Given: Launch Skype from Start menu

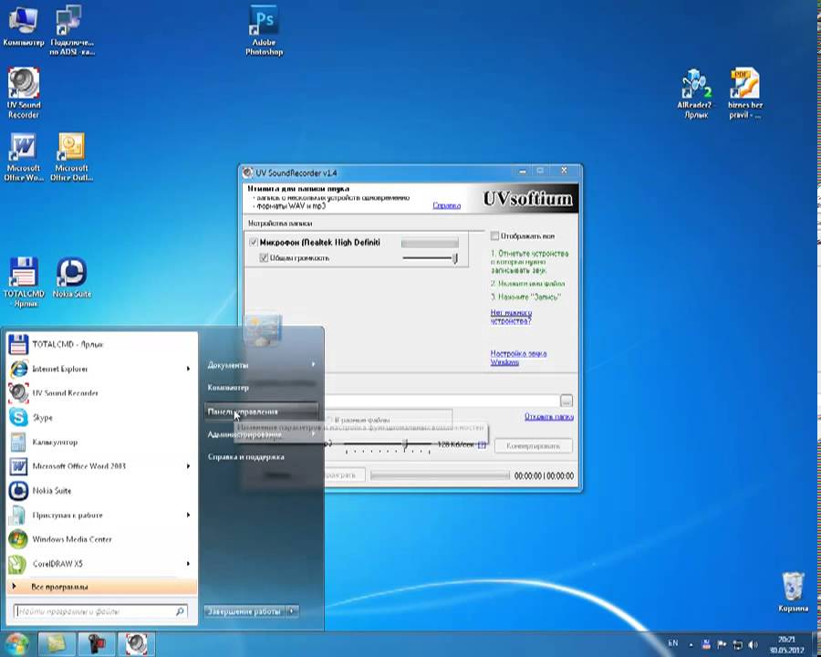Looking at the screenshot, I should pyautogui.click(x=102, y=418).
